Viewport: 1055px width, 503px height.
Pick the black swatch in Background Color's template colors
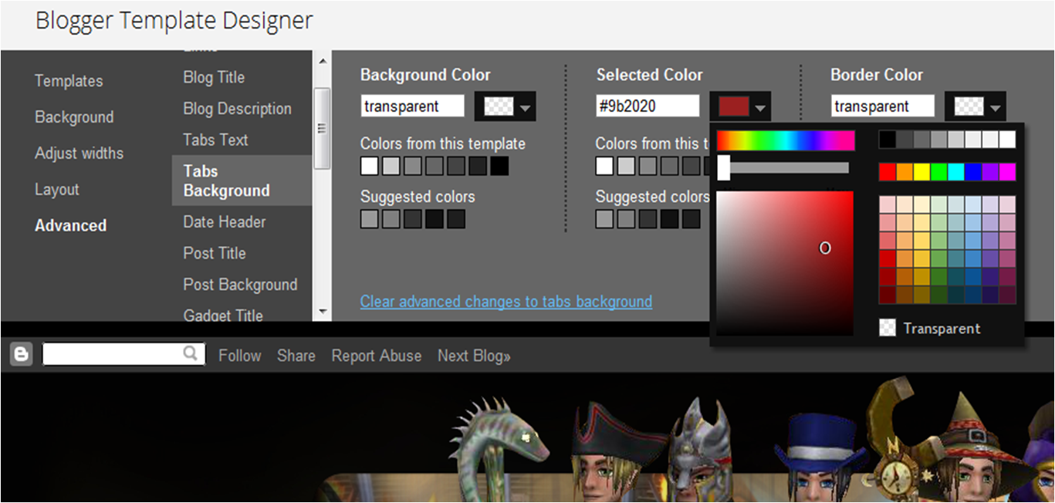[499, 166]
